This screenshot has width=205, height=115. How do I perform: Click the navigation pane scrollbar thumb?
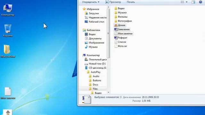pyautogui.click(x=108, y=33)
